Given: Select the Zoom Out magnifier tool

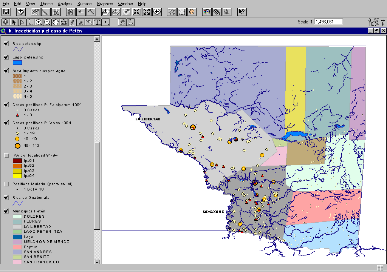Looking at the screenshot, I should point(47,22).
